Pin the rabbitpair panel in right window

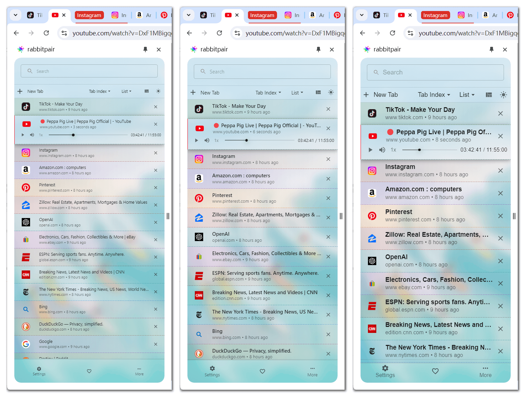(492, 49)
